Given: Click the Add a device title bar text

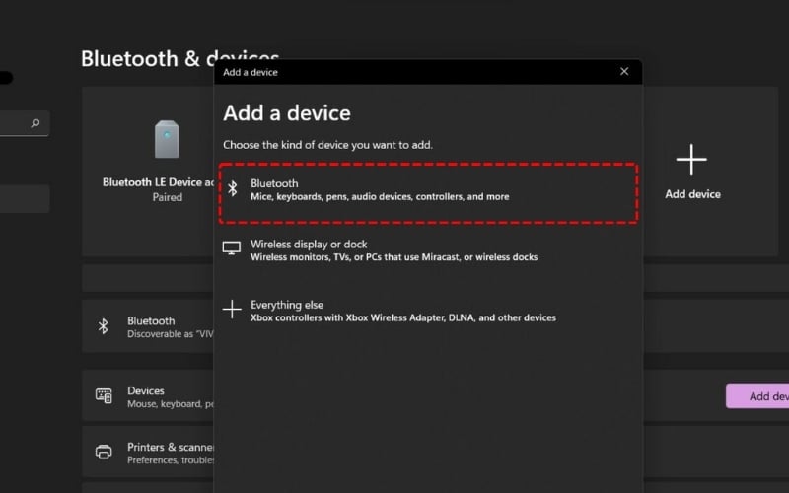Looking at the screenshot, I should (x=251, y=72).
